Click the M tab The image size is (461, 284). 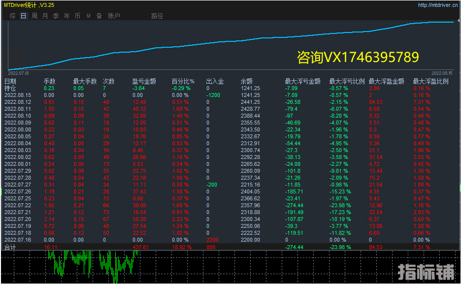[89, 16]
